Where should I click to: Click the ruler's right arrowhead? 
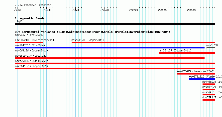click(x=214, y=8)
